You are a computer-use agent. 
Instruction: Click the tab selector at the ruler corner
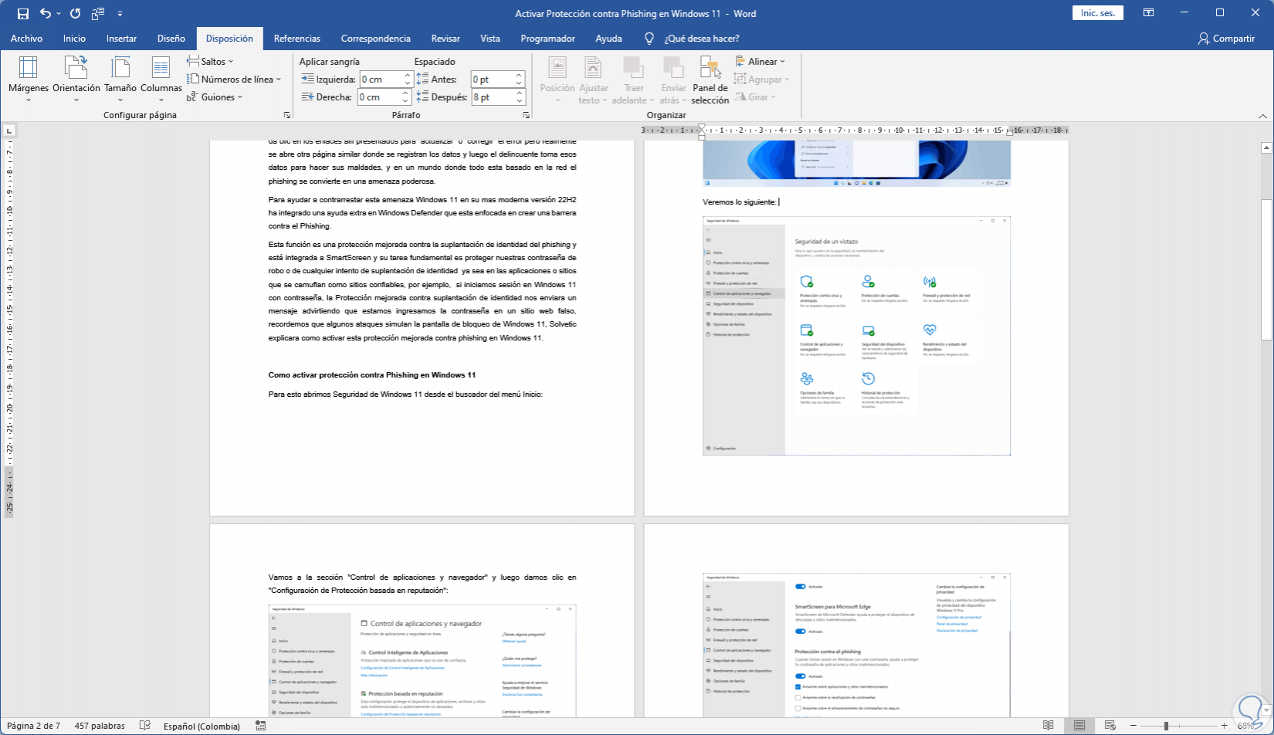pyautogui.click(x=8, y=130)
